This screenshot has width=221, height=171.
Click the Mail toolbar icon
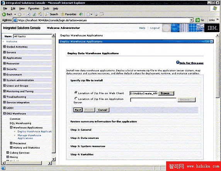[x=88, y=14]
